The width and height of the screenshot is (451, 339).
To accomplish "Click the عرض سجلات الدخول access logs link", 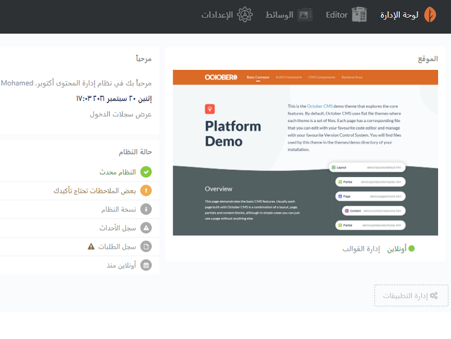I will (121, 114).
